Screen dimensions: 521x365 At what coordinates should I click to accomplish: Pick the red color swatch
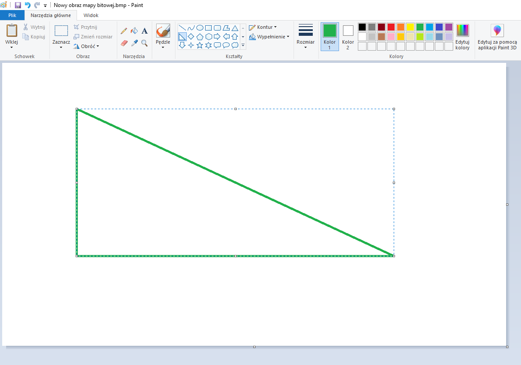[x=391, y=27]
